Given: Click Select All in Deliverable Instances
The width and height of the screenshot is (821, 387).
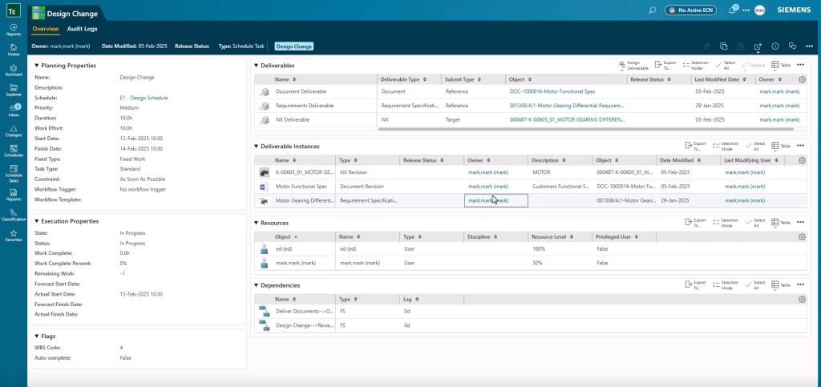Looking at the screenshot, I should [755, 146].
